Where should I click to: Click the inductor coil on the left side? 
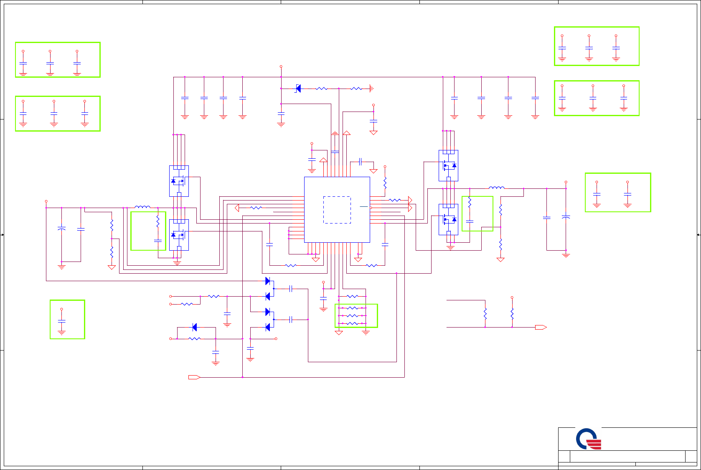(142, 207)
